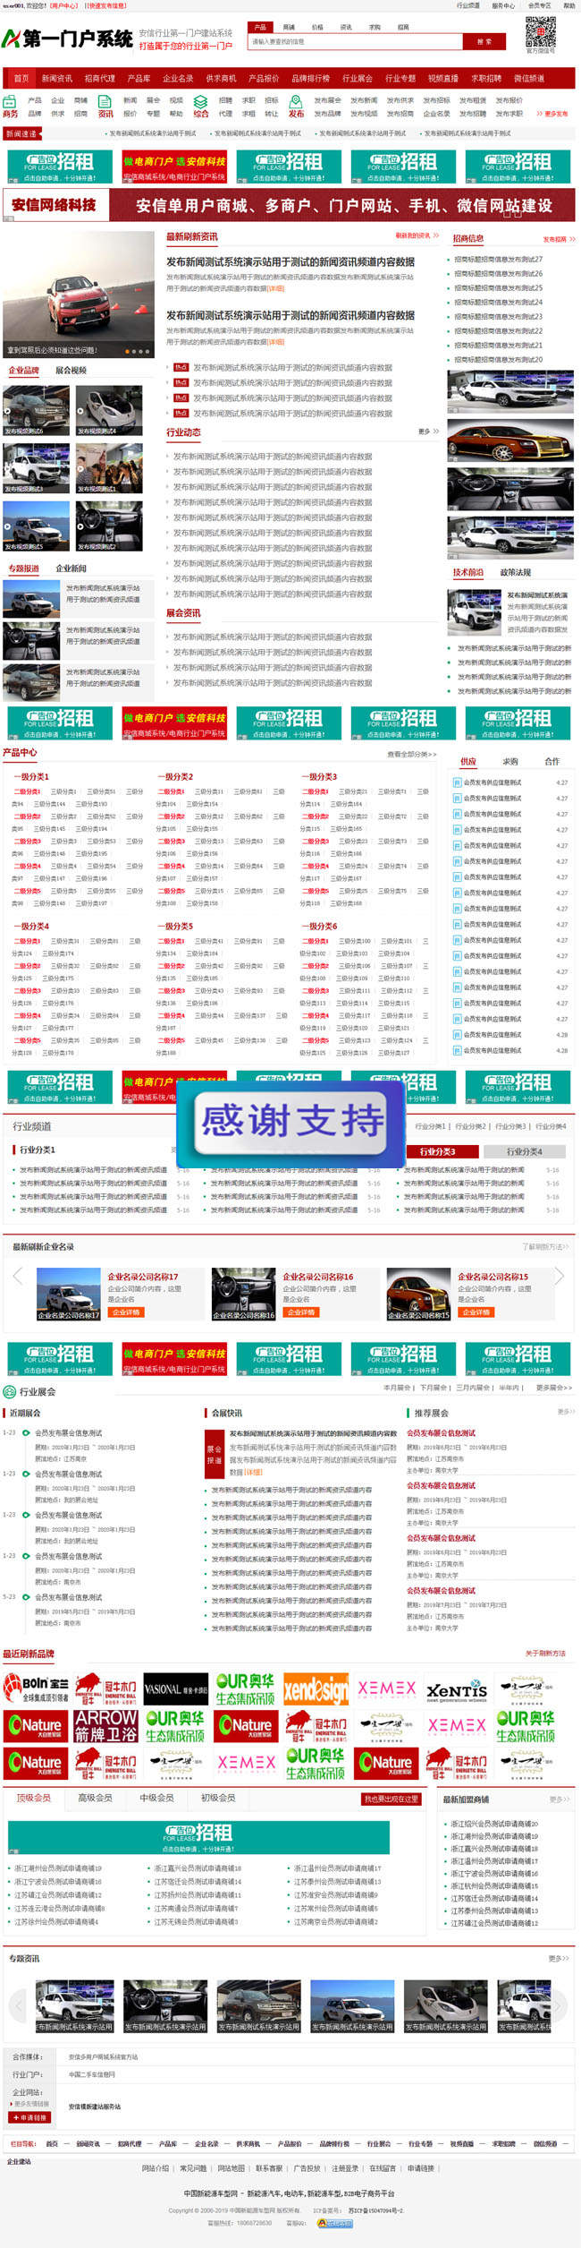Image resolution: width=581 pixels, height=2248 pixels.
Task: Switch to the 求购 tab in supply panel
Action: tap(509, 762)
